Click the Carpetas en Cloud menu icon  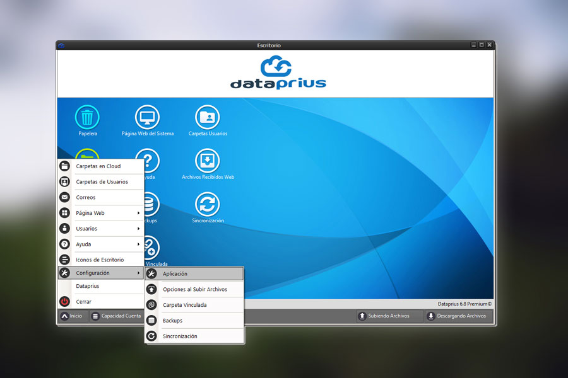[x=64, y=166]
